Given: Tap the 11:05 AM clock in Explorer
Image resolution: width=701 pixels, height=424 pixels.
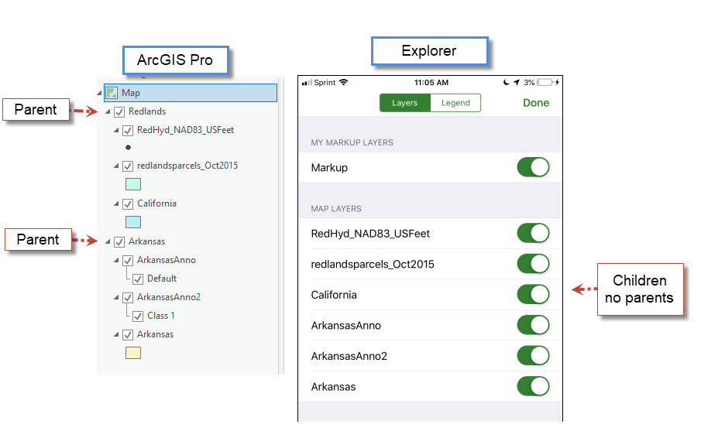Looking at the screenshot, I should click(x=431, y=83).
